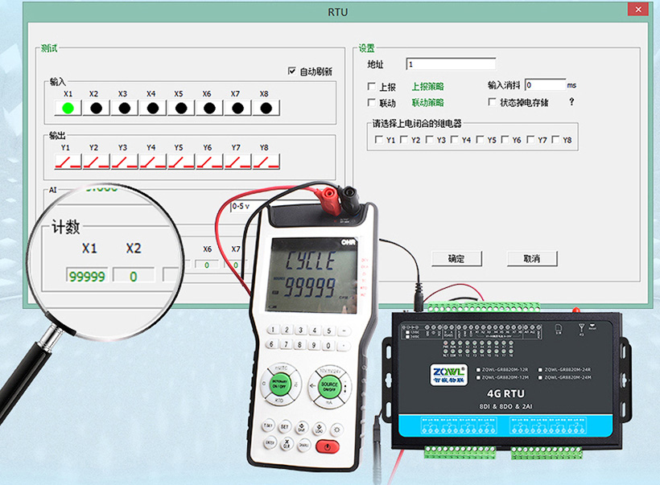Screen dimensions: 660x485
Task: Check the 状态掉电存储 checkbox
Action: coord(493,103)
